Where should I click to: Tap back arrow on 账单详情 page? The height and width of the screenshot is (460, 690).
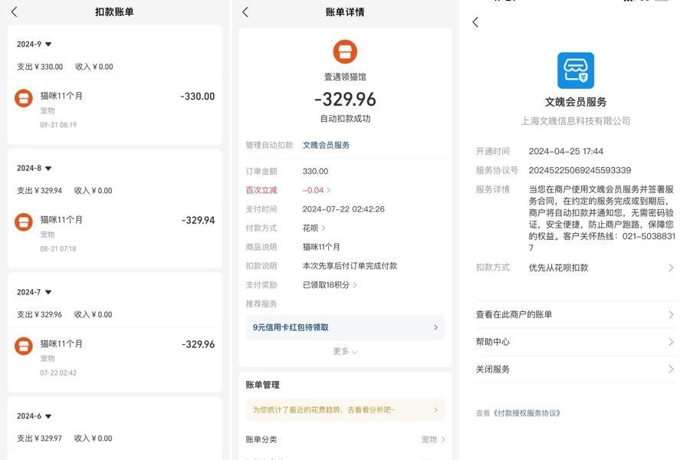point(245,12)
